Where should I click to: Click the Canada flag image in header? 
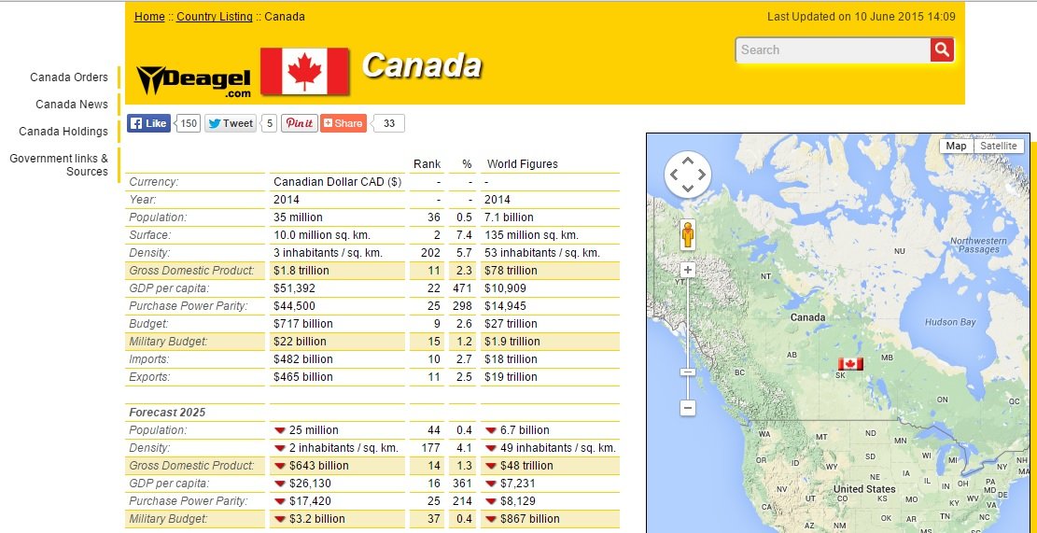(304, 72)
